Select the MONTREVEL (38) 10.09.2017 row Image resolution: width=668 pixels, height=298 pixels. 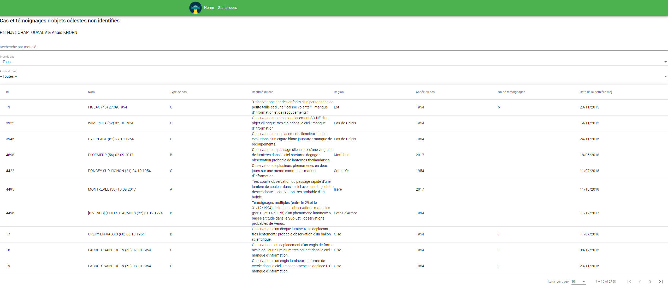(112, 189)
